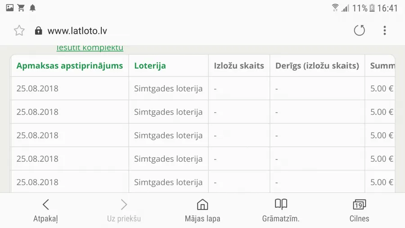Open the browser three-dot menu

pyautogui.click(x=385, y=30)
